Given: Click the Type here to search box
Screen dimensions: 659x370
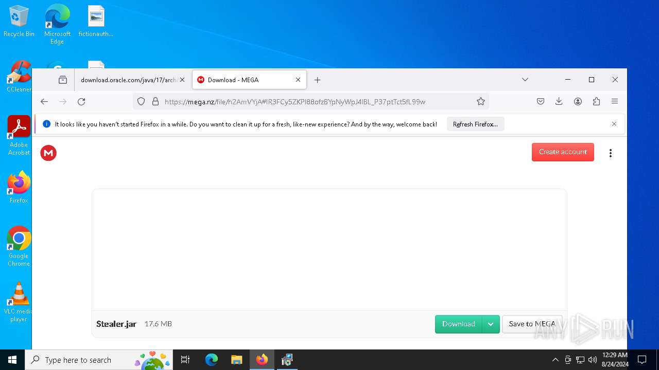Looking at the screenshot, I should click(x=99, y=360).
